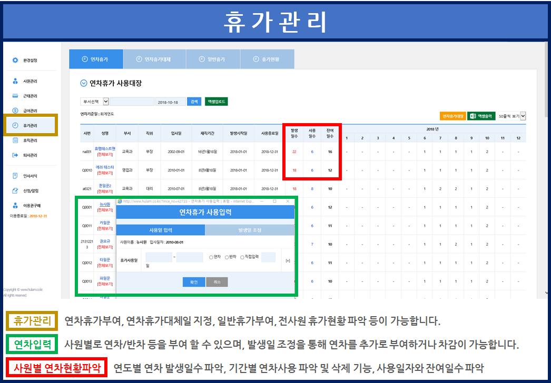Click the 사원관리 person icon
Viewport: 551px width, 383px height.
(15, 82)
